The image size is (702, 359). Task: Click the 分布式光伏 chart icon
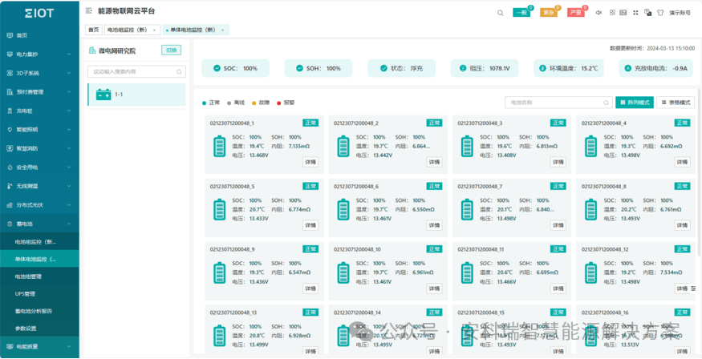tap(10, 205)
